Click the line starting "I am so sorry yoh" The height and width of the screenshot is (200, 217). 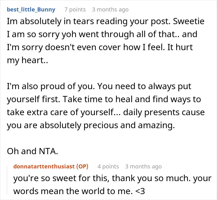click(x=102, y=34)
